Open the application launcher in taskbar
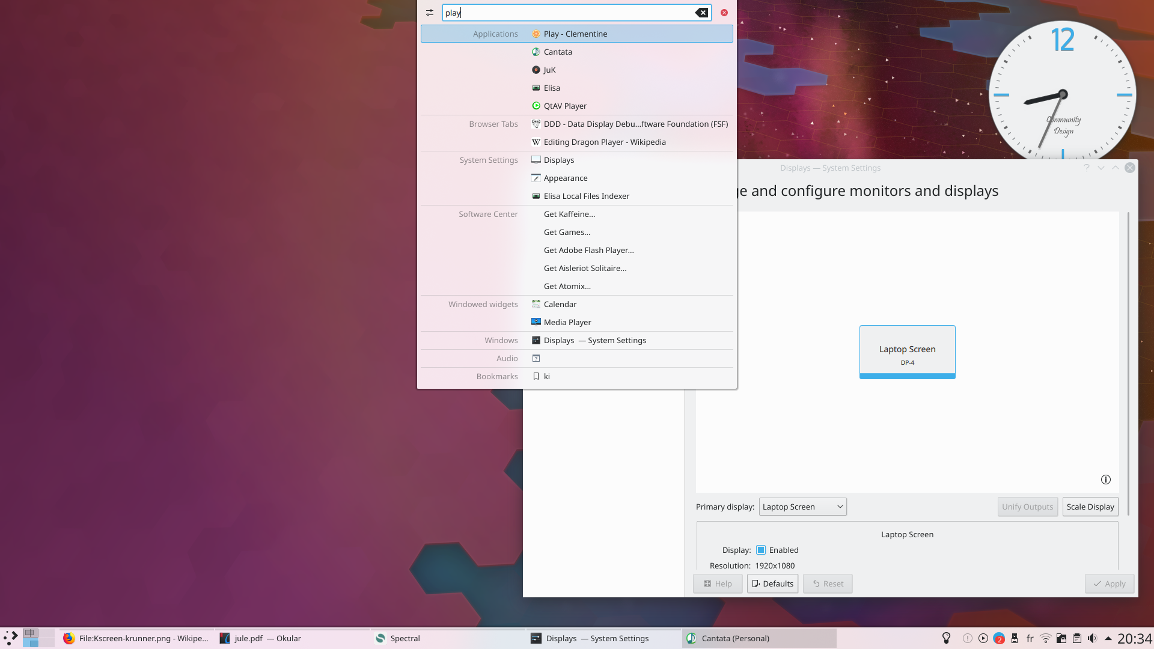 coord(10,638)
